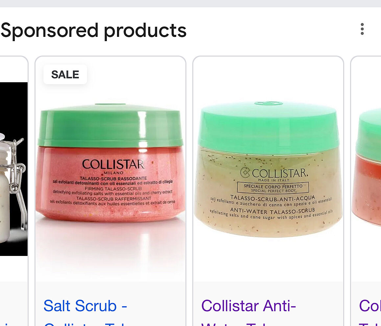381x326 pixels.
Task: Click the green lid of the pink Firming scrub
Action: click(110, 126)
